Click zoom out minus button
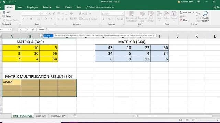The image size is (220, 123). [x=198, y=120]
